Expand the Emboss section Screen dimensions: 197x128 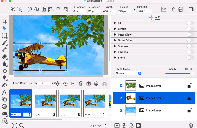point(115,52)
